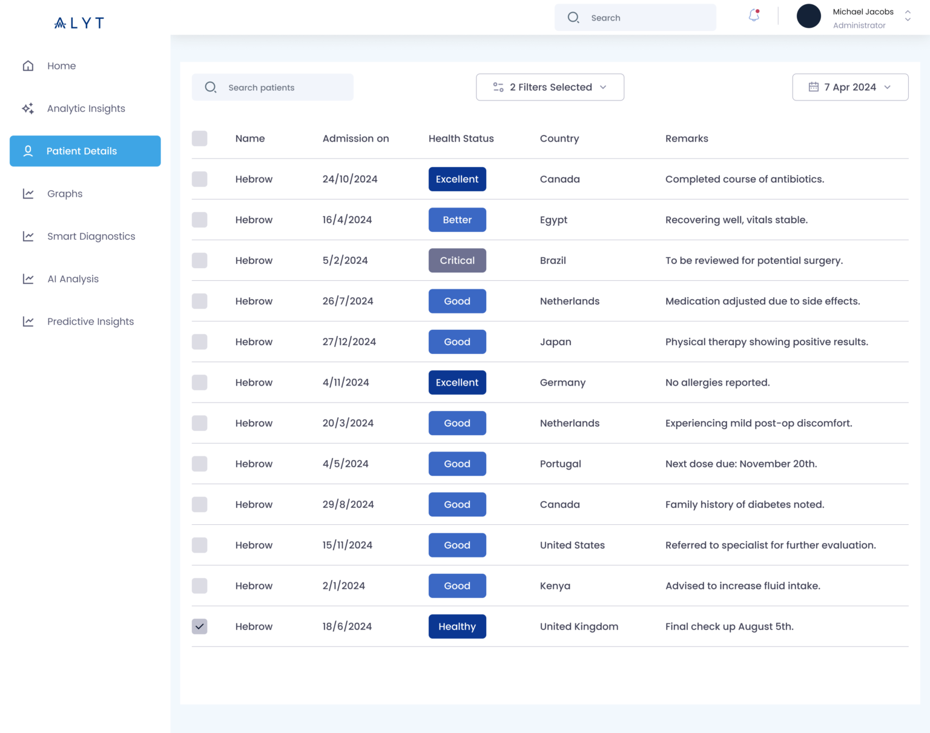Go to AI Analysis in sidebar

pyautogui.click(x=73, y=279)
